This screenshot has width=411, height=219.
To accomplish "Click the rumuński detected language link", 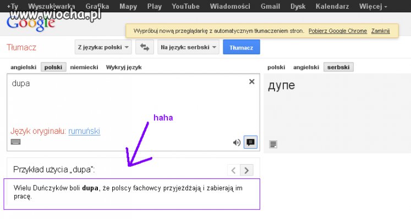I will [x=84, y=131].
